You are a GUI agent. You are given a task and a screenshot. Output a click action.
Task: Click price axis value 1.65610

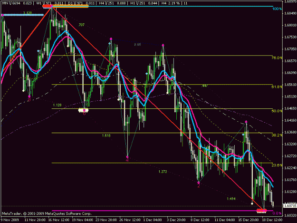[x=290, y=85]
